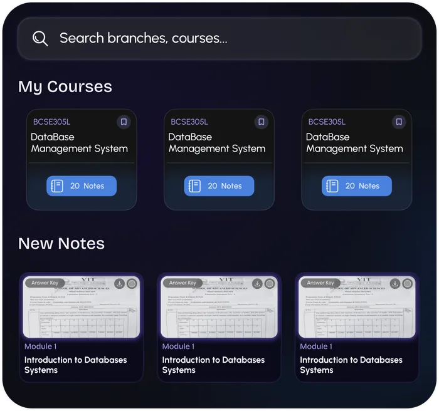Click the Answer Key badge on the right note

point(320,283)
